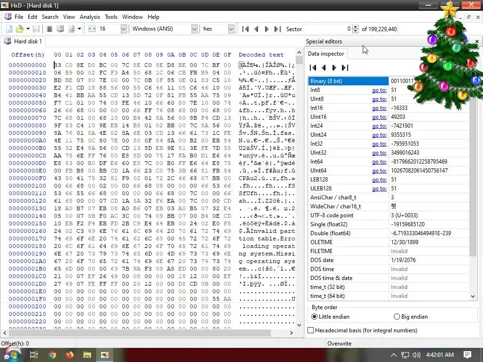Click Data inspector first-byte navigation arrow
483x362 pixels.
pos(313,67)
